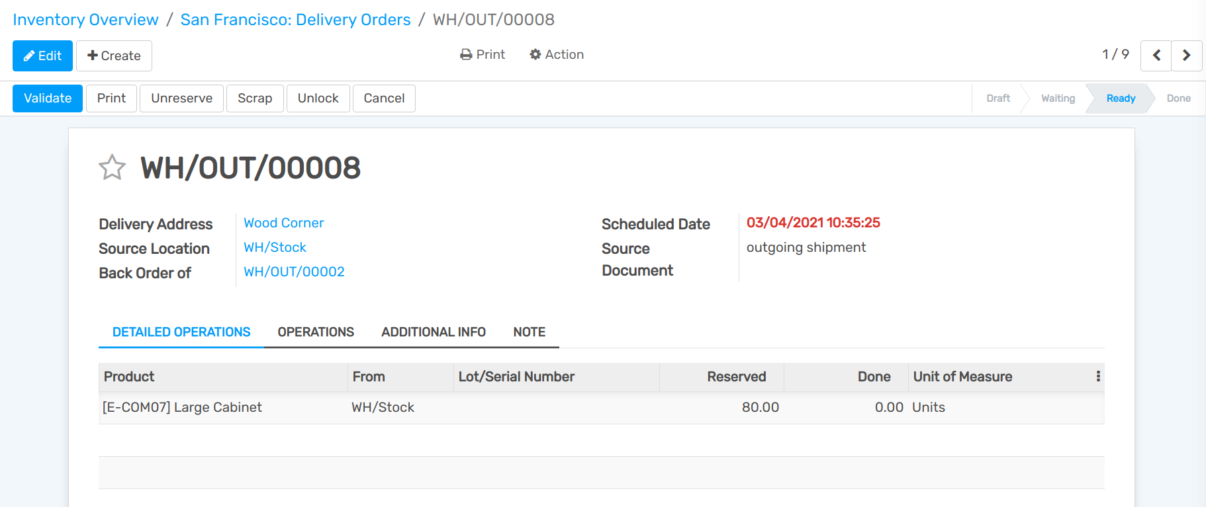The height and width of the screenshot is (507, 1206).
Task: Mark WH/OUT/00008 as favorite with star
Action: (x=112, y=167)
